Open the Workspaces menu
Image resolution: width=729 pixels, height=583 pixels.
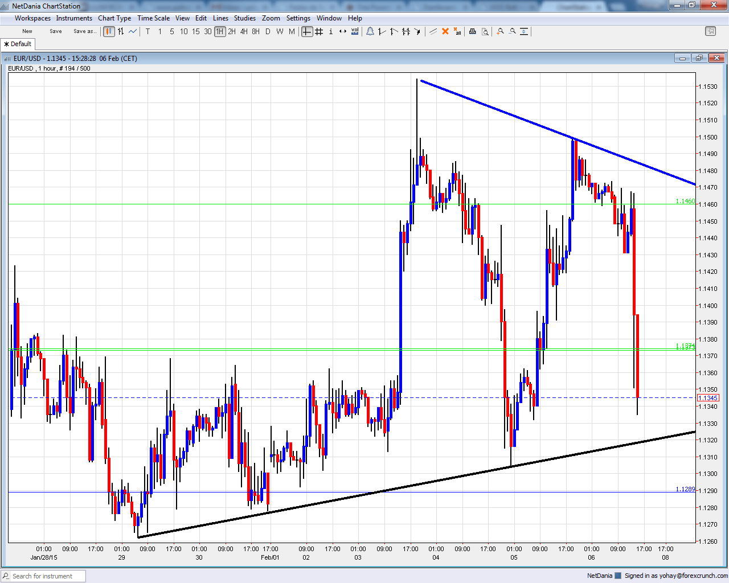coord(32,18)
